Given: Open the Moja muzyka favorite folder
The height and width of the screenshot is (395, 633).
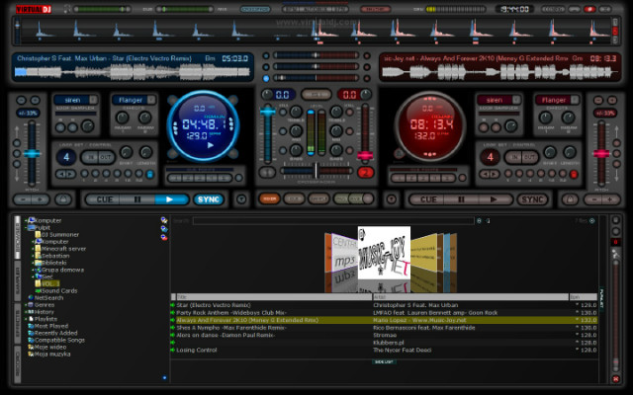Looking at the screenshot, I should tap(48, 355).
